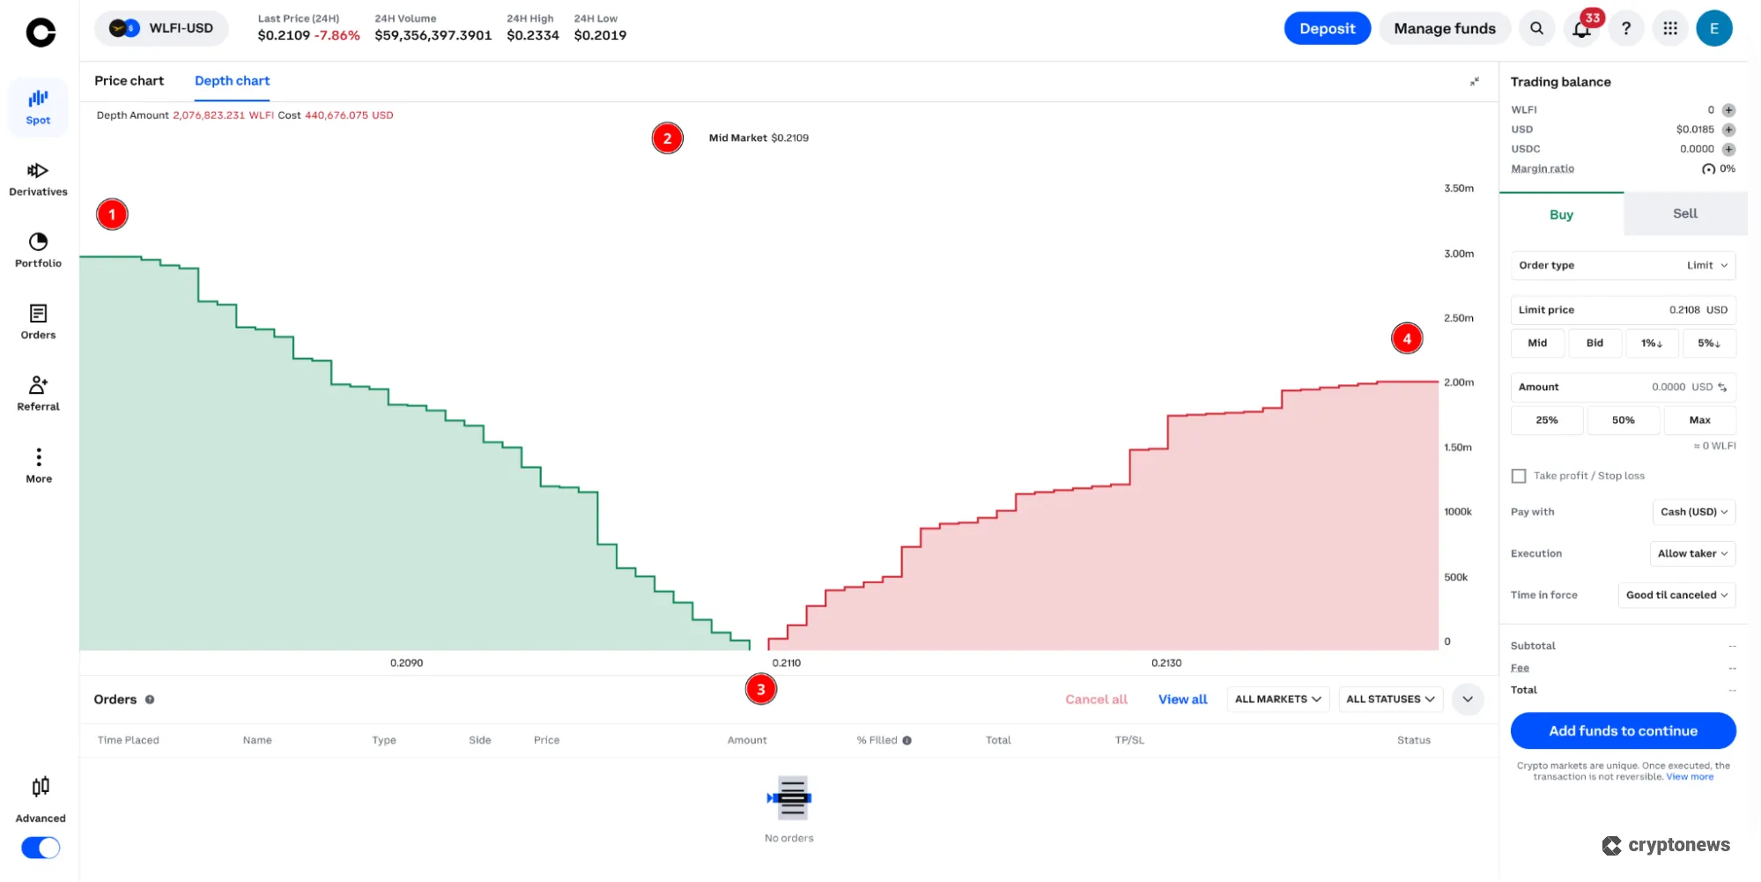Click Add funds to continue
1761x882 pixels.
click(x=1623, y=730)
